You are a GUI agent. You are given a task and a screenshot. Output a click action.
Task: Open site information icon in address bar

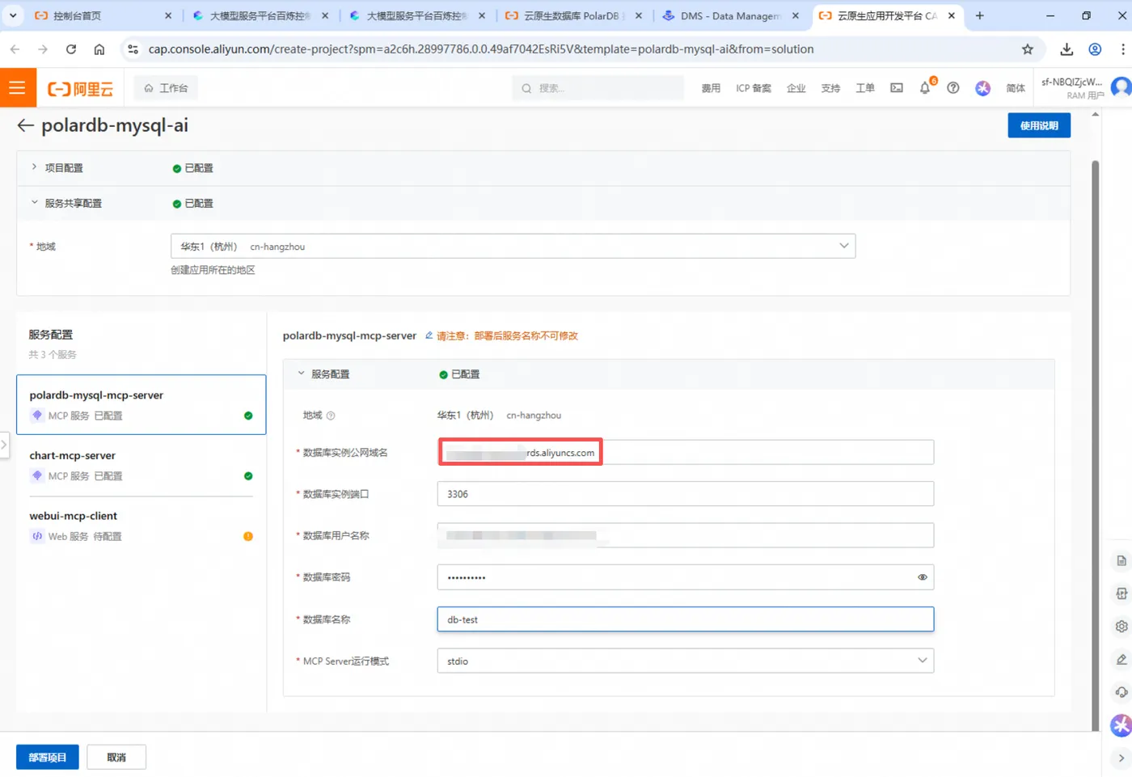coord(133,49)
